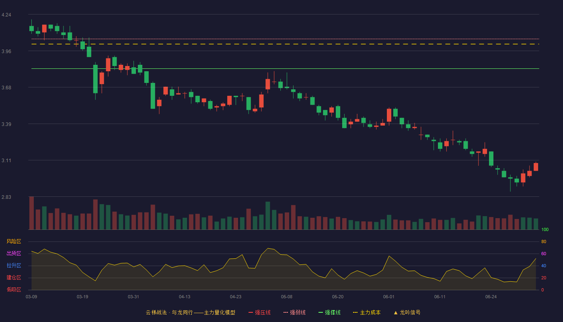Screen dimensions: 563x322
Task: Click the 2.83 price axis label
Action: pyautogui.click(x=6, y=197)
